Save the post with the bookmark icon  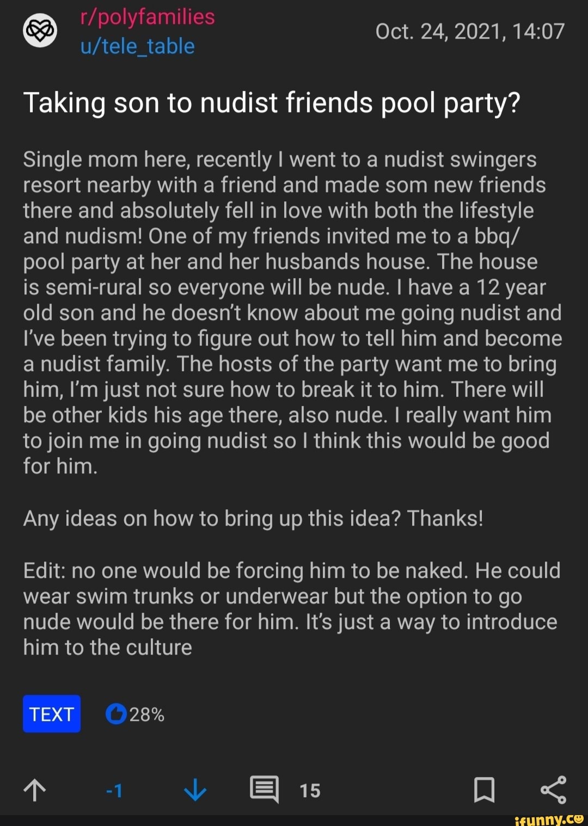click(484, 790)
